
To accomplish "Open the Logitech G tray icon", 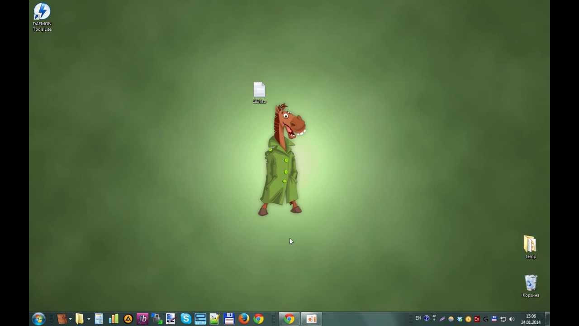I will (x=485, y=319).
